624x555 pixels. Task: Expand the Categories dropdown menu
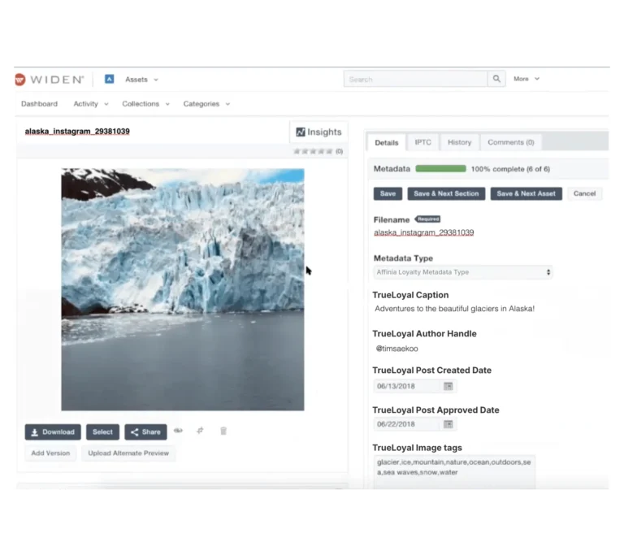[206, 104]
